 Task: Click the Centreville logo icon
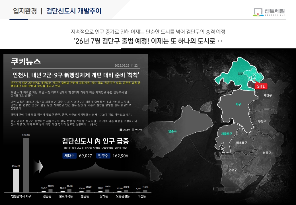pos(258,12)
